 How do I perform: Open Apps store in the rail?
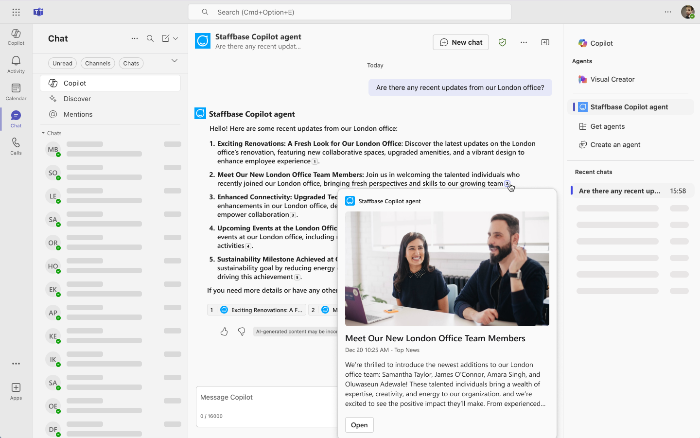coord(16,391)
